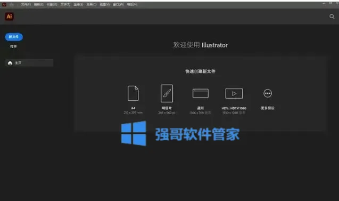Click the greyed home icon beside the 文件 menu

(x=12, y=5)
